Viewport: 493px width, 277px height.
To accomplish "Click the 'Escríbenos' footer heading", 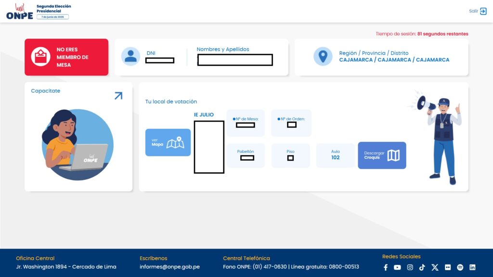I will point(154,258).
